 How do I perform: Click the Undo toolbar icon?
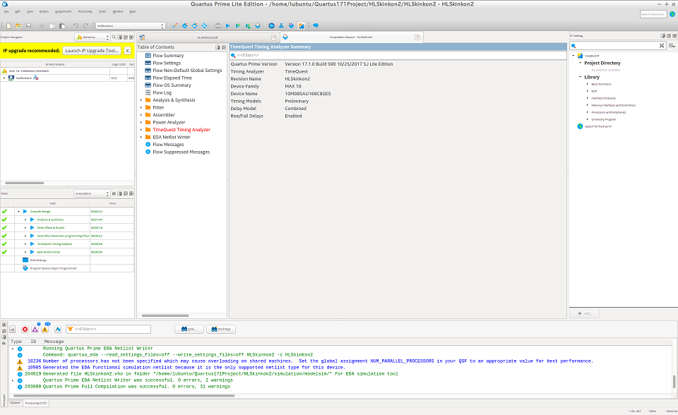[x=76, y=26]
